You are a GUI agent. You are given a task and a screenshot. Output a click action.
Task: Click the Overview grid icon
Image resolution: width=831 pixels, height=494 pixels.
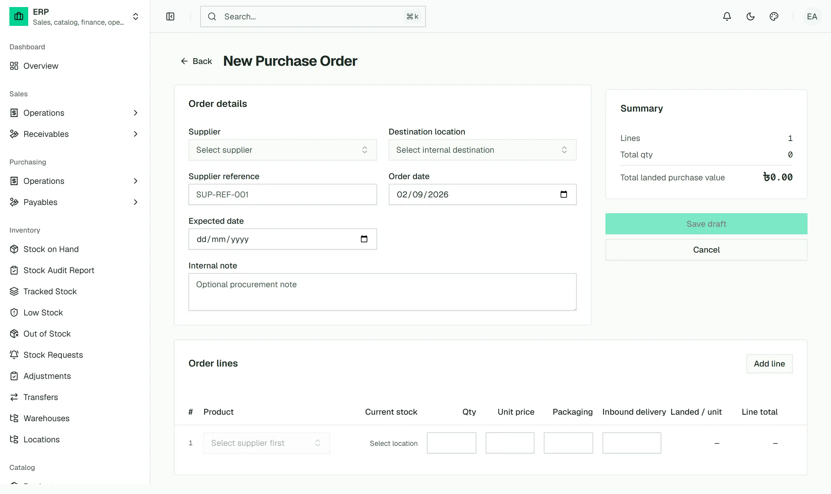coord(14,66)
